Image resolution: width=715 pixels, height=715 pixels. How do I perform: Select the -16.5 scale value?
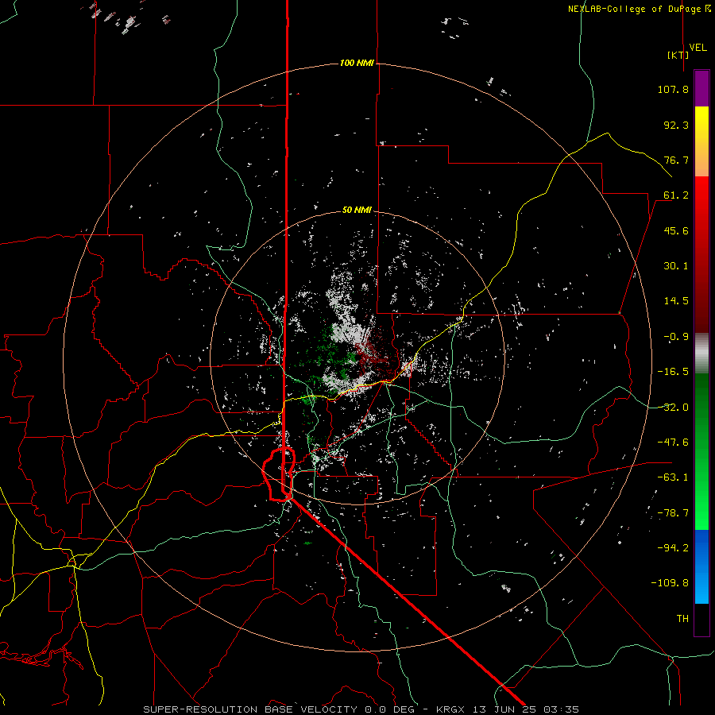[x=673, y=372]
